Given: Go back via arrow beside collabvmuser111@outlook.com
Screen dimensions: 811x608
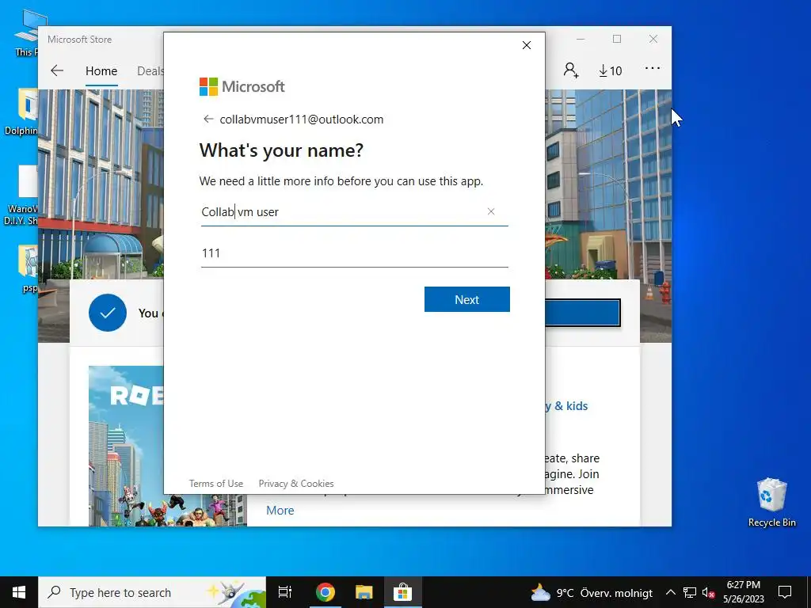Looking at the screenshot, I should click(x=208, y=119).
